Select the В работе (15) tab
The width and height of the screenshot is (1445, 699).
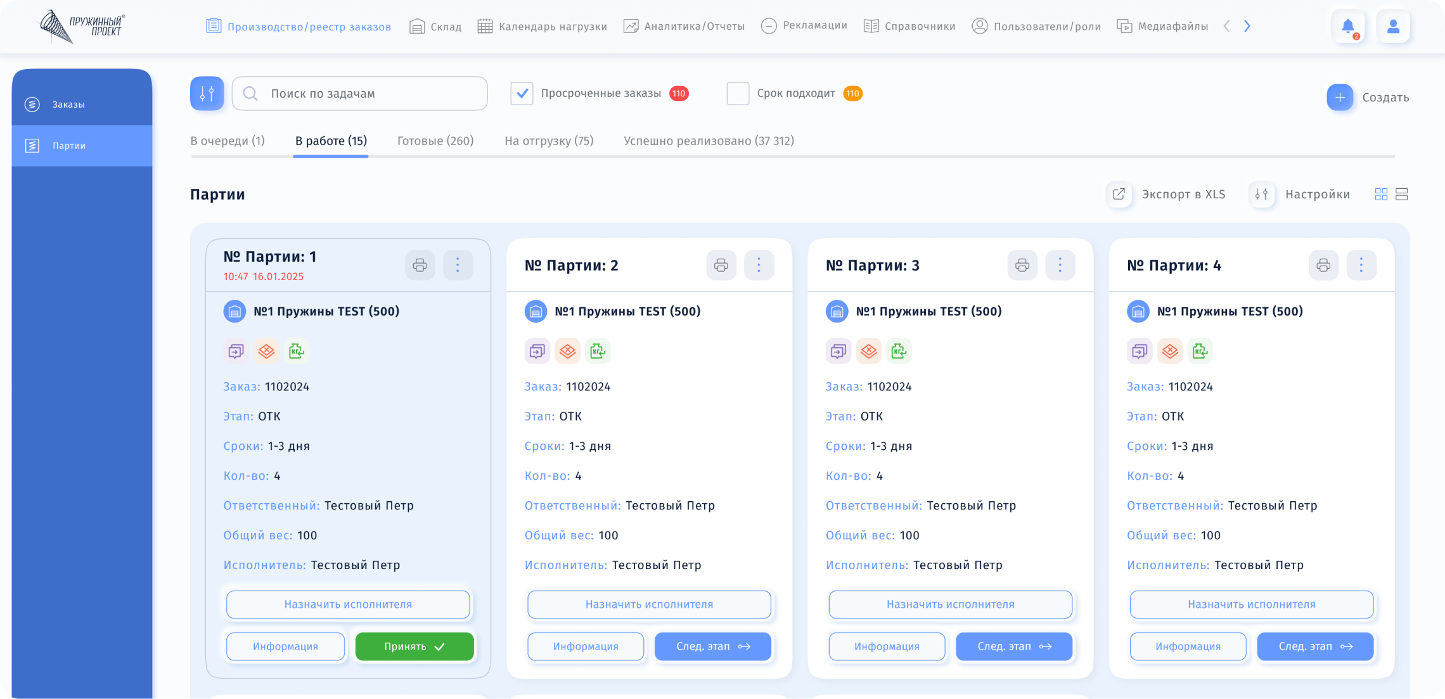[x=331, y=141]
